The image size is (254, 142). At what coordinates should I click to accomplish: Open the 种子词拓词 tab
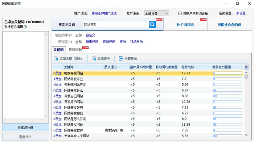(x=185, y=25)
